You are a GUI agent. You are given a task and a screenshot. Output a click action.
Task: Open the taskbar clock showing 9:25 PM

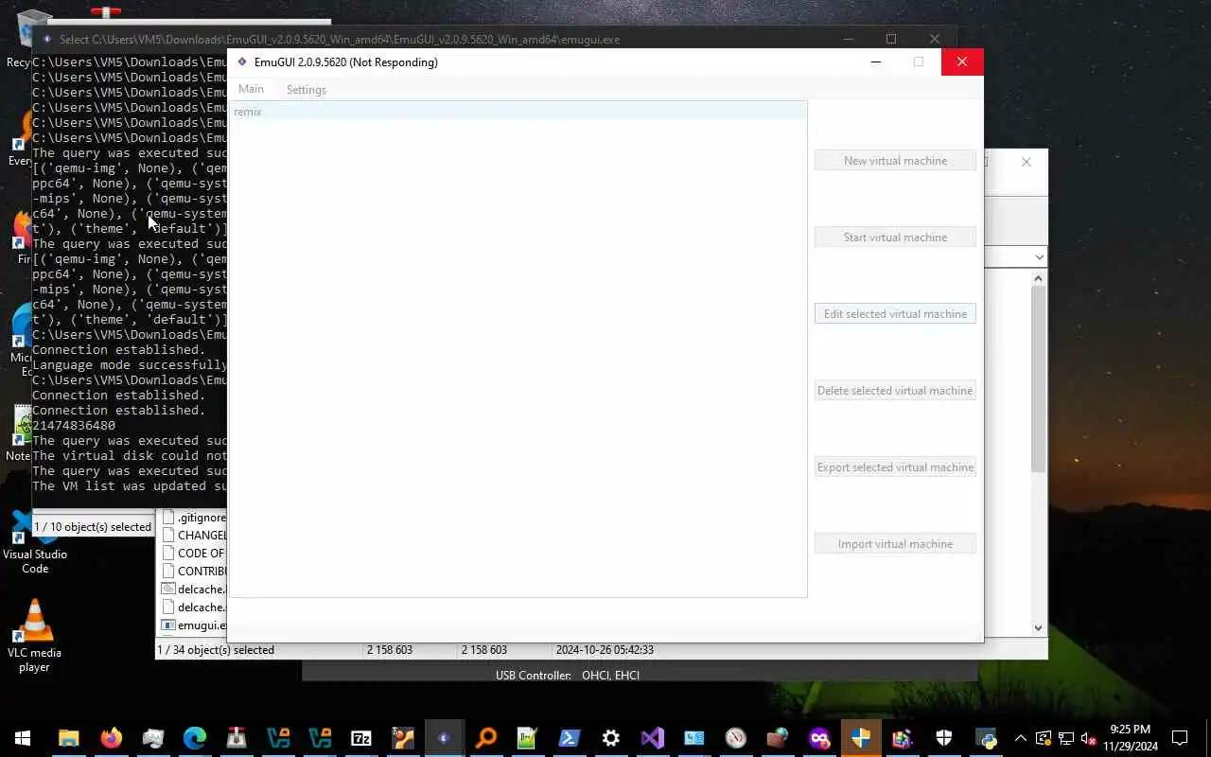1130,738
